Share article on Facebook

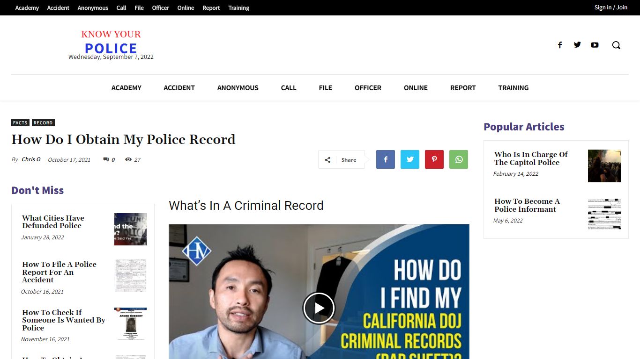pyautogui.click(x=386, y=159)
